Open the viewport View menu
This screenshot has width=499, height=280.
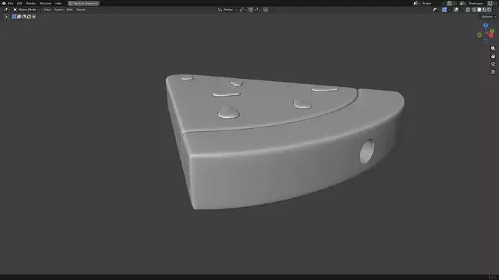(47, 10)
